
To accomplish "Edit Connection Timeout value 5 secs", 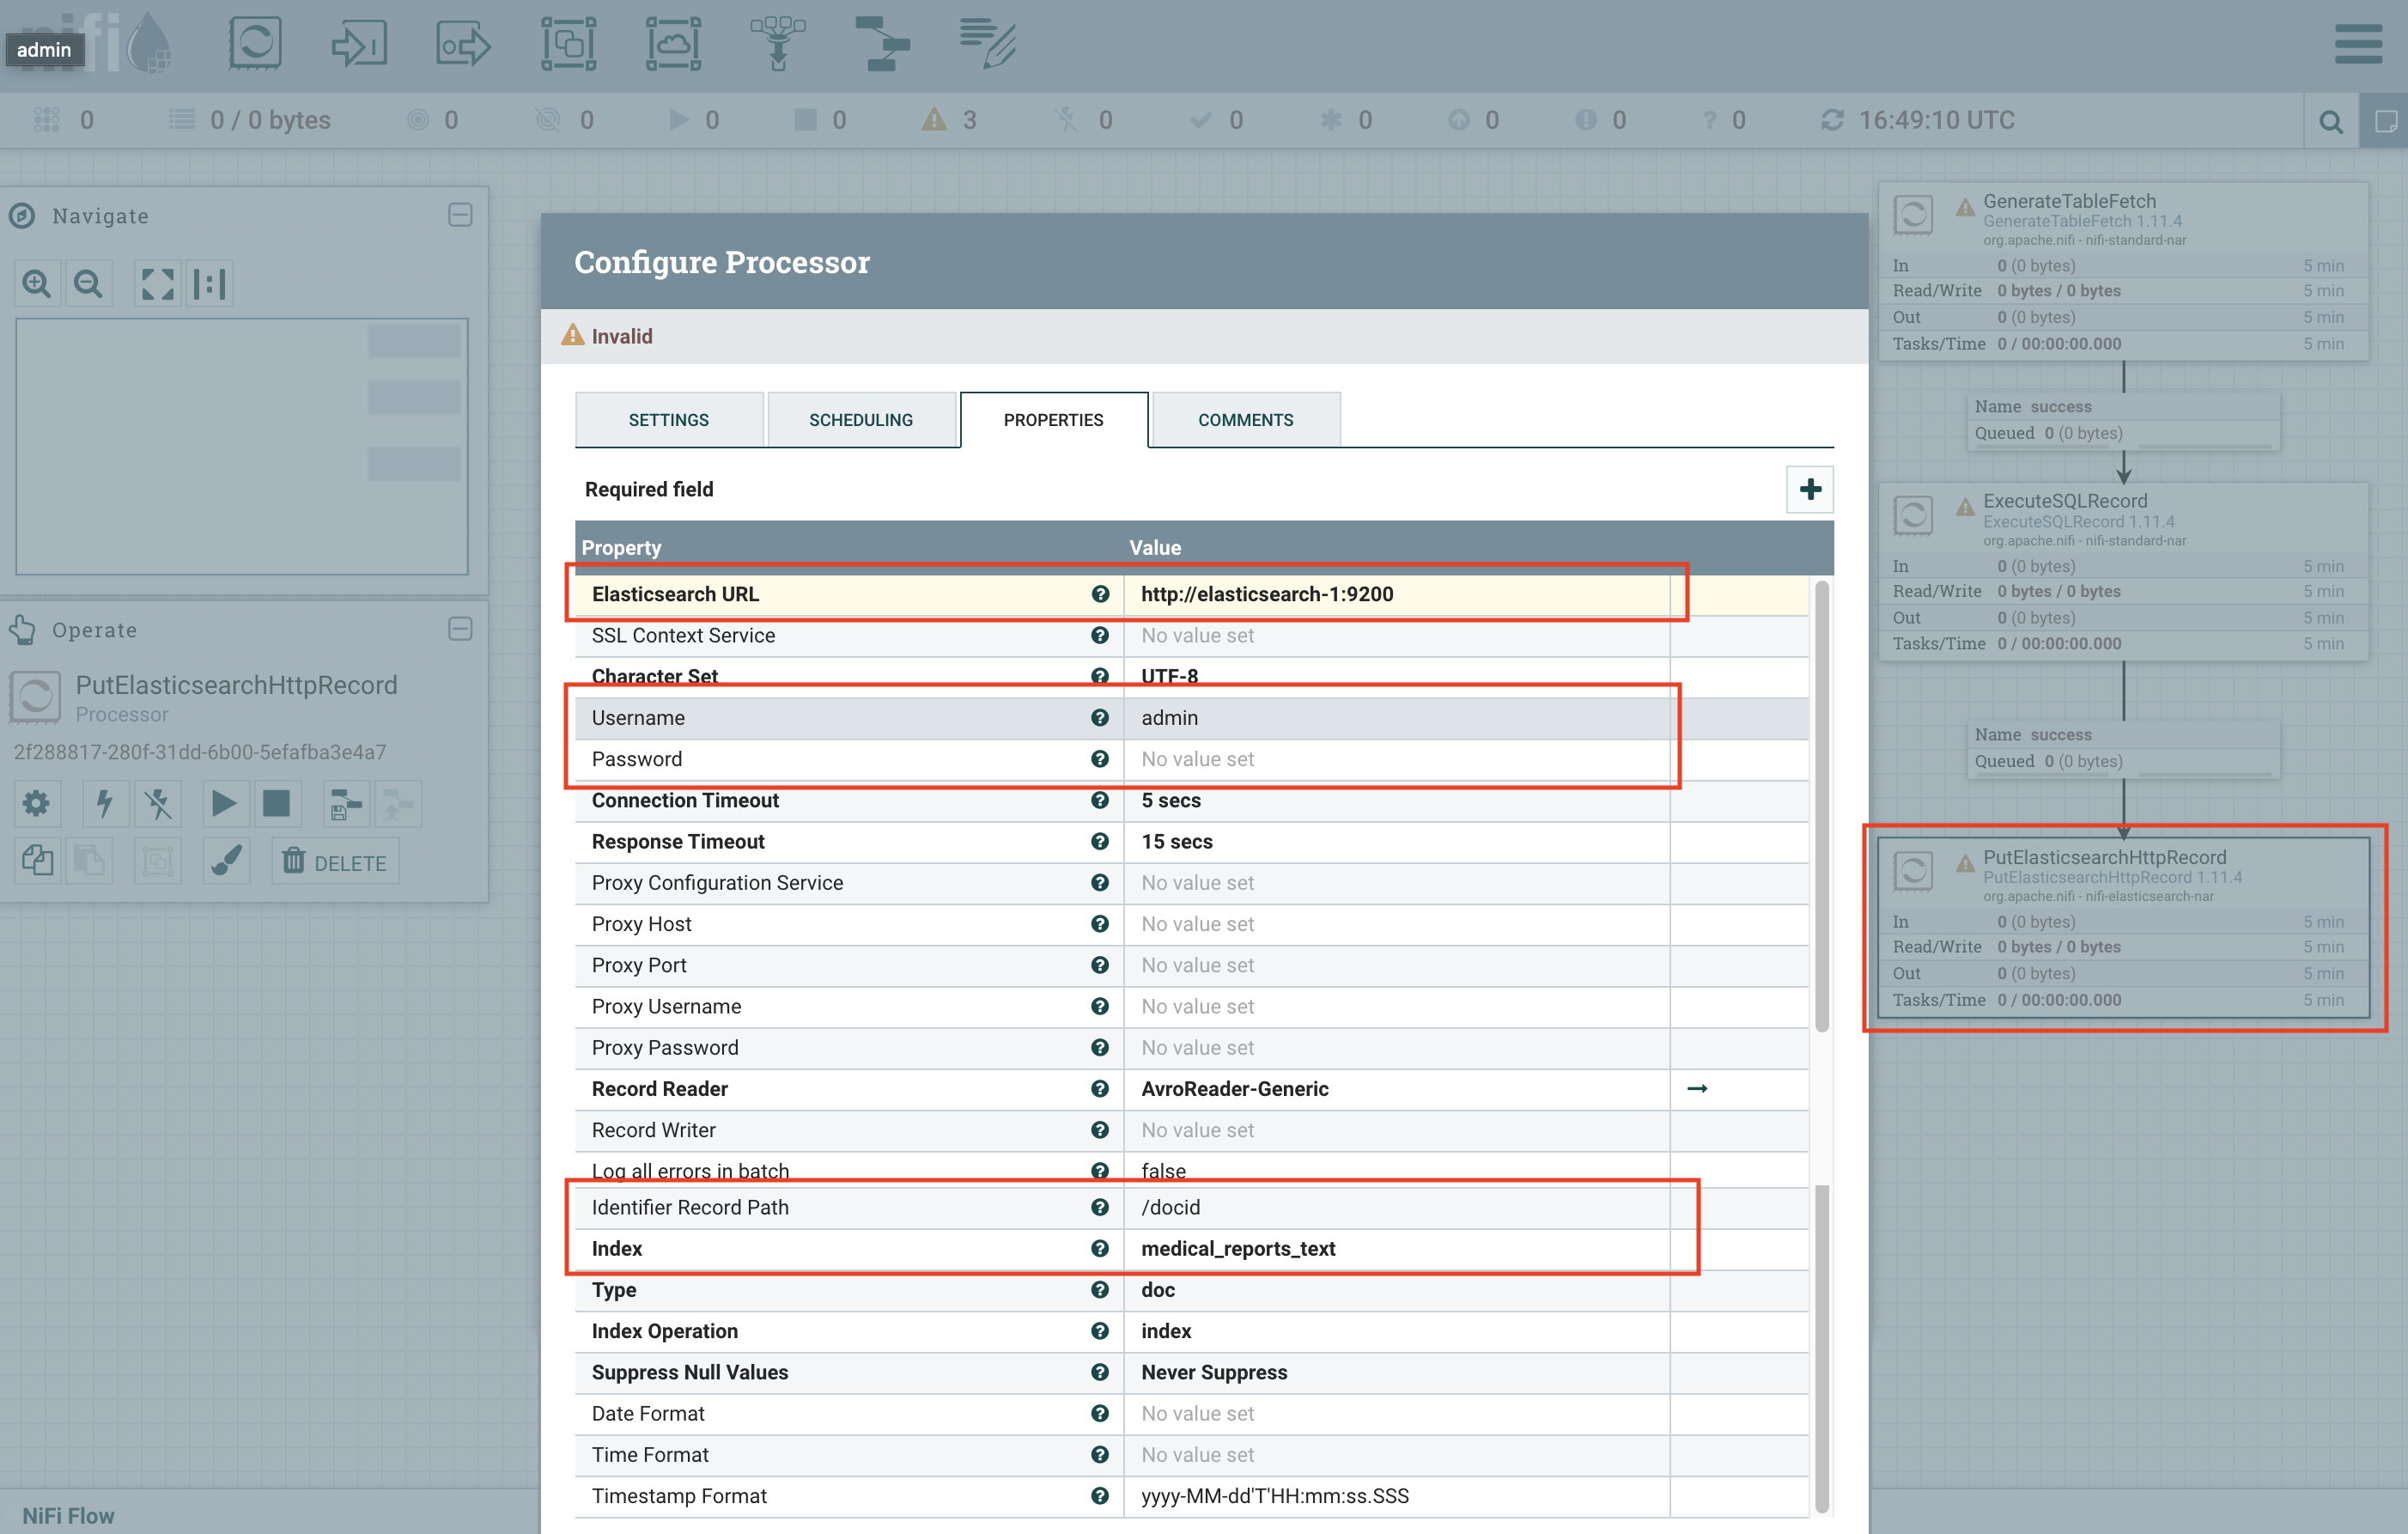I will pyautogui.click(x=1397, y=801).
